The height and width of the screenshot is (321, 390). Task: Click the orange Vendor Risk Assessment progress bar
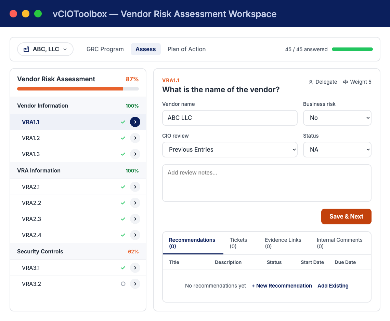78,89
